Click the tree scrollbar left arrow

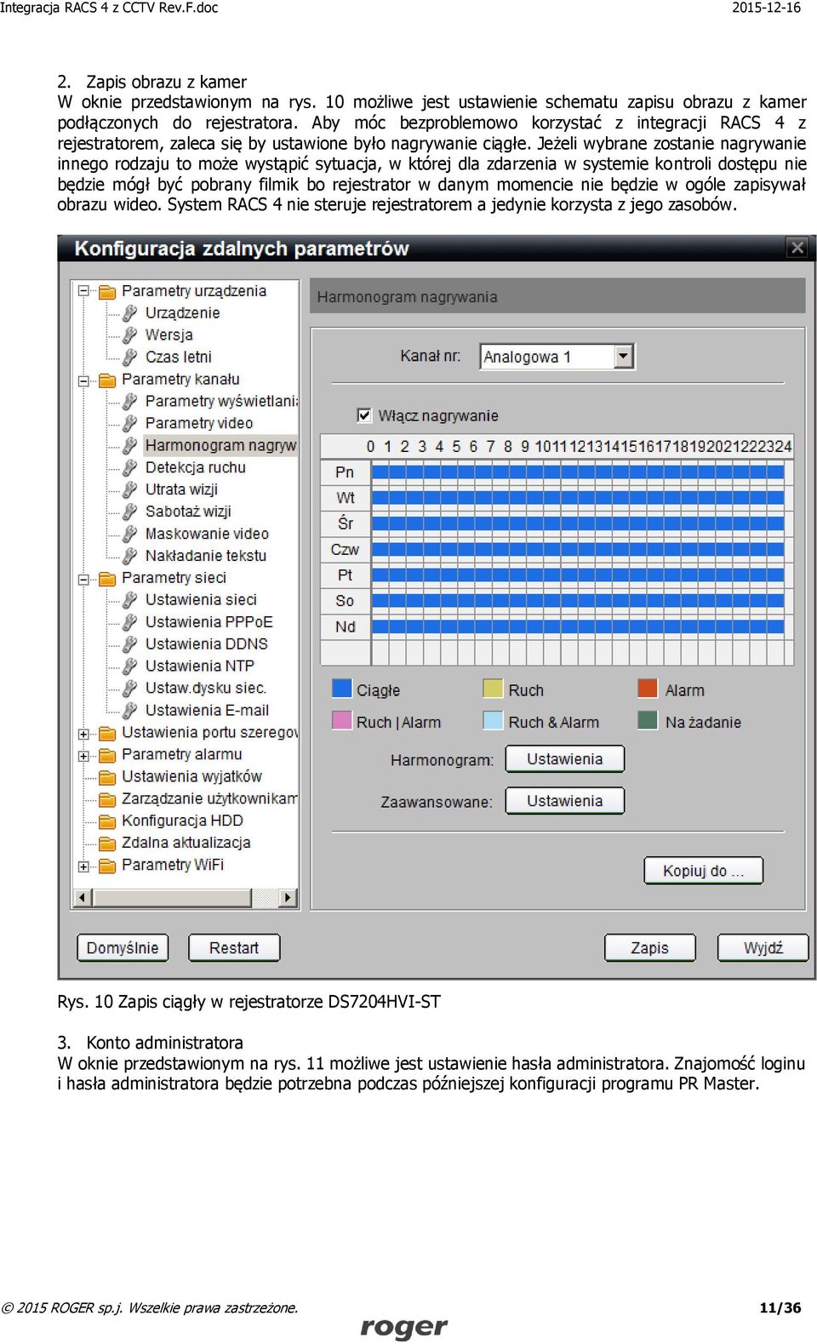point(83,897)
